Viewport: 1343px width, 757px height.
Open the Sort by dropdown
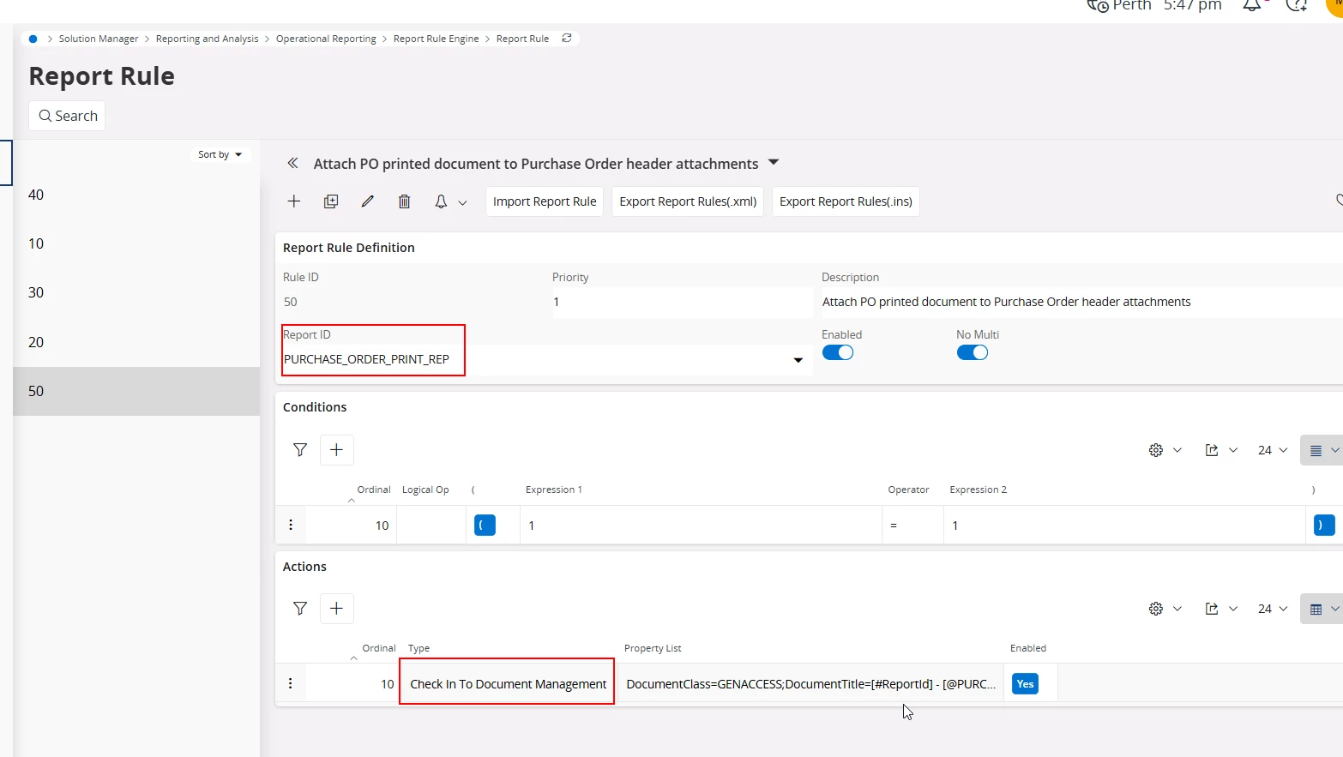pyautogui.click(x=220, y=154)
